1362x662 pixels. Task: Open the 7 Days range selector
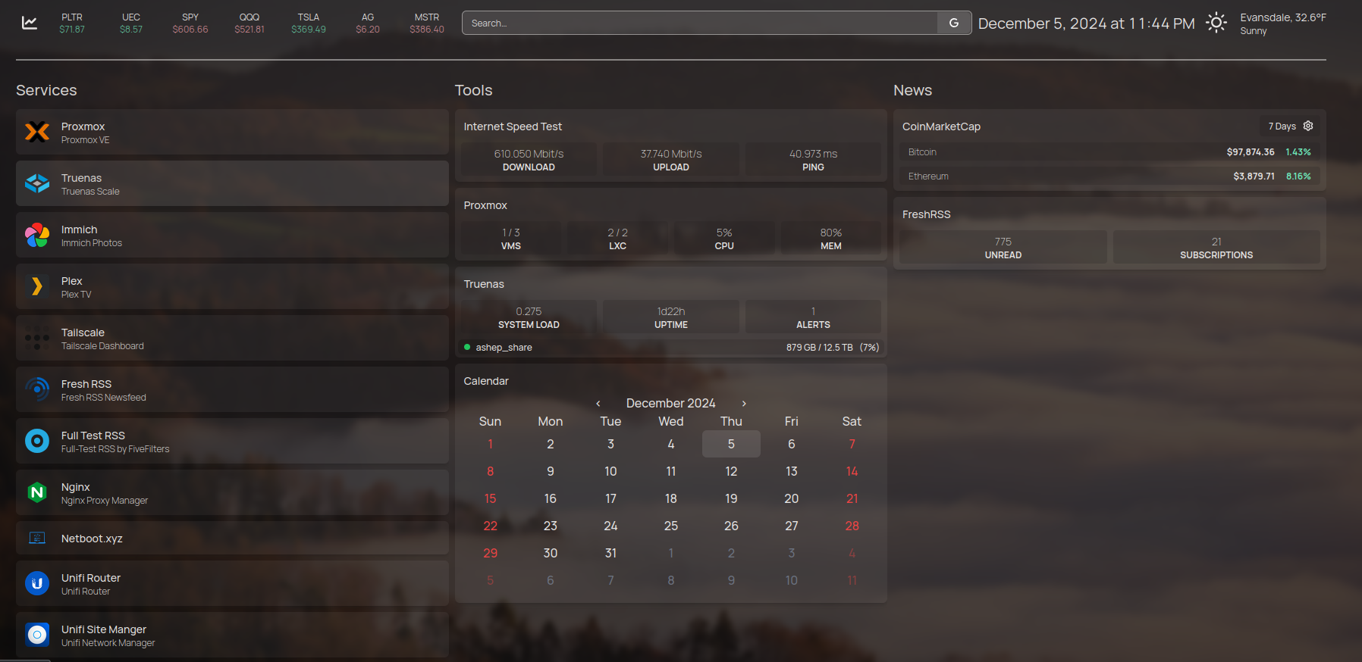[x=1282, y=126]
